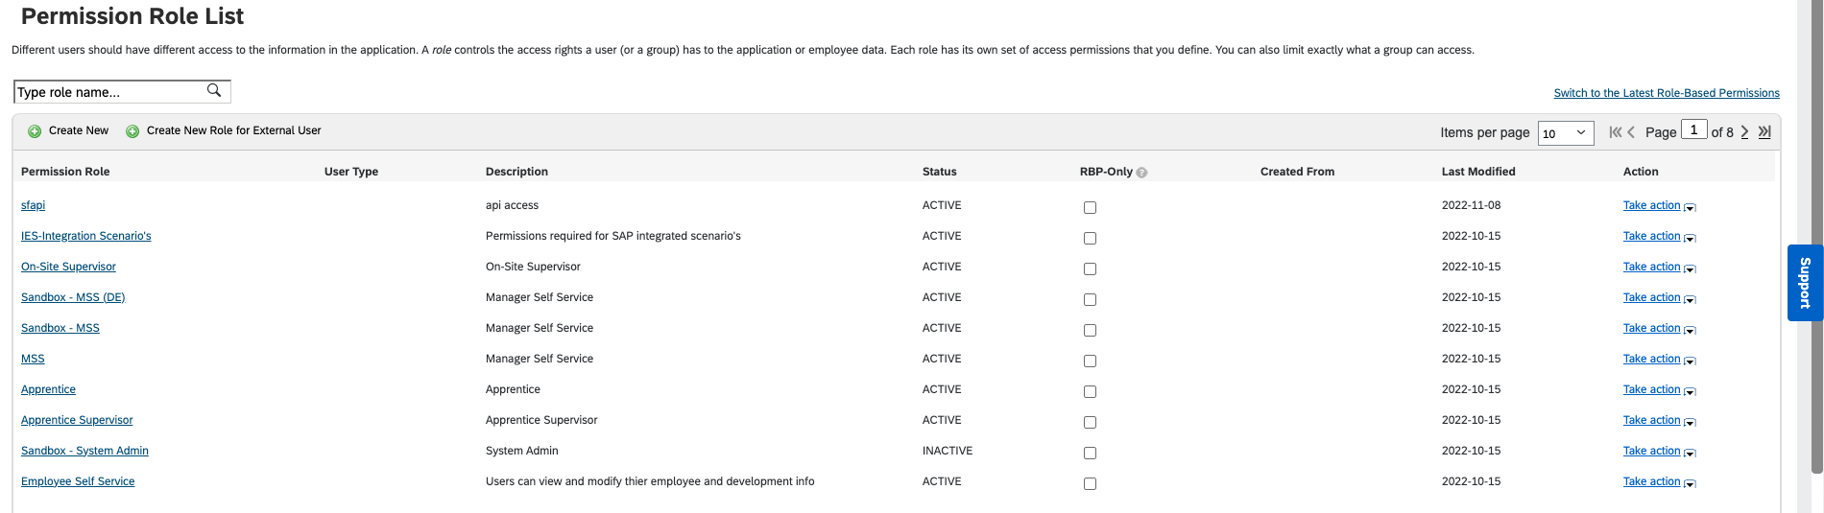Screen dimensions: 1824x513
Task: Toggle RBP-Only checkbox for MSS role
Action: (1090, 361)
